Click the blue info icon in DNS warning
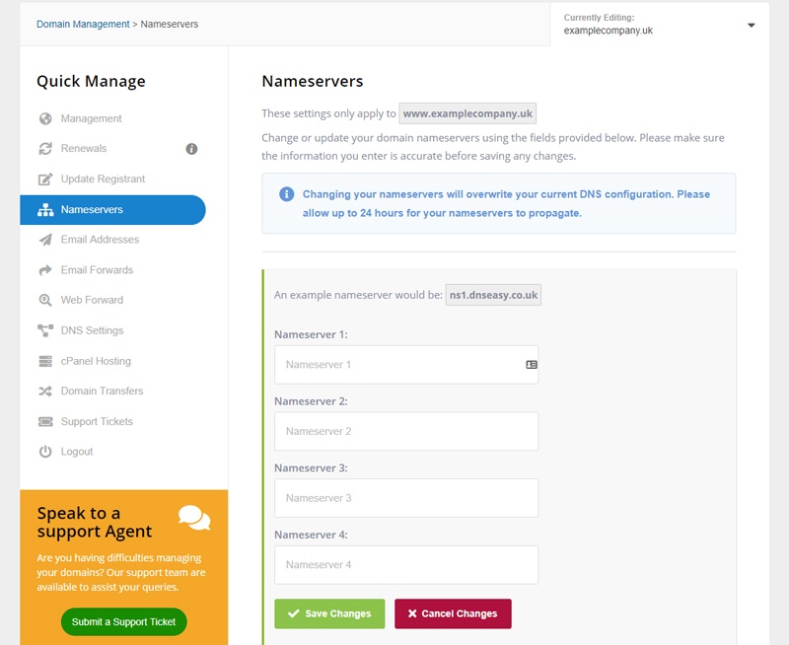789x645 pixels. coord(286,194)
